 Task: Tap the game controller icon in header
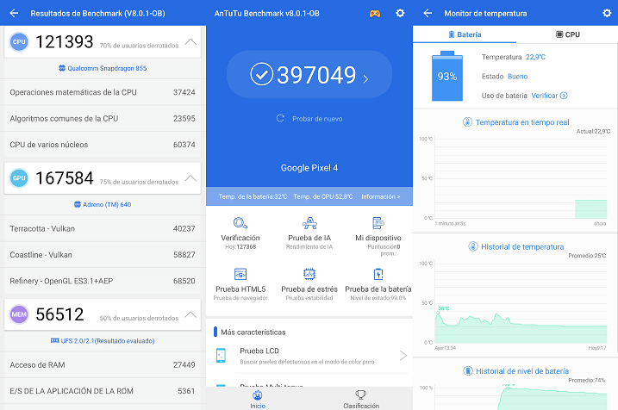(x=375, y=14)
